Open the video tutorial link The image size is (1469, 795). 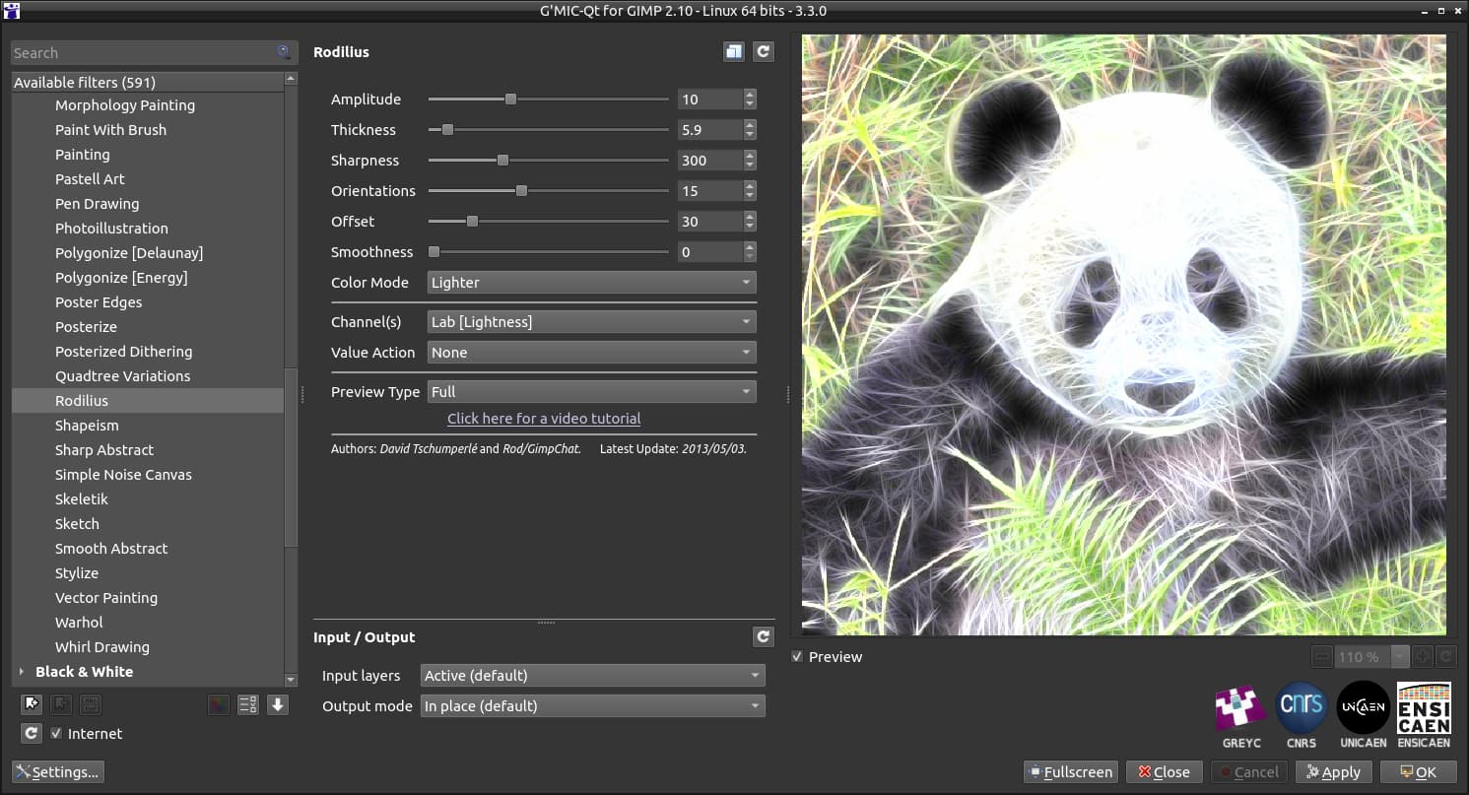[544, 419]
